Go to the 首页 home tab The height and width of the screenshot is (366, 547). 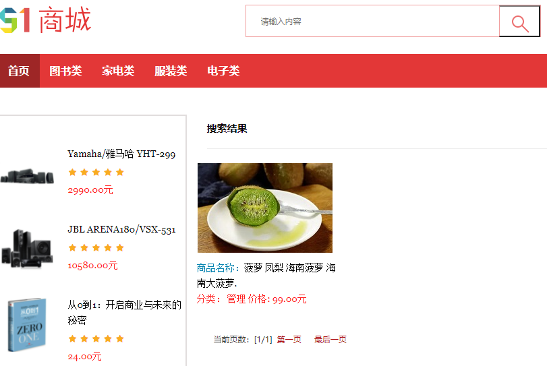tap(19, 71)
